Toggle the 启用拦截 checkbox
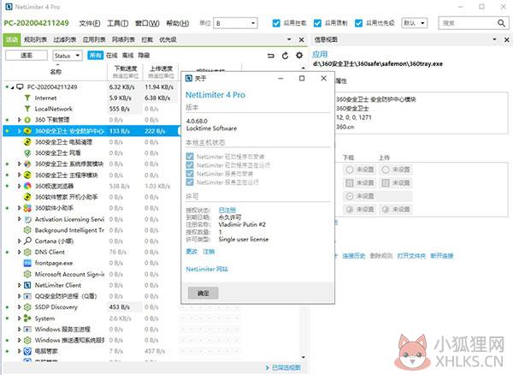Image resolution: width=513 pixels, height=375 pixels. (x=276, y=23)
